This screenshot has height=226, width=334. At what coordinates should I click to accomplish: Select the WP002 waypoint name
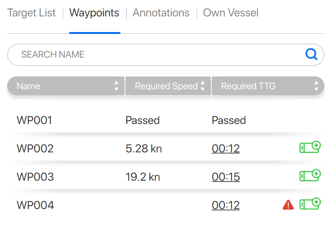click(x=35, y=149)
